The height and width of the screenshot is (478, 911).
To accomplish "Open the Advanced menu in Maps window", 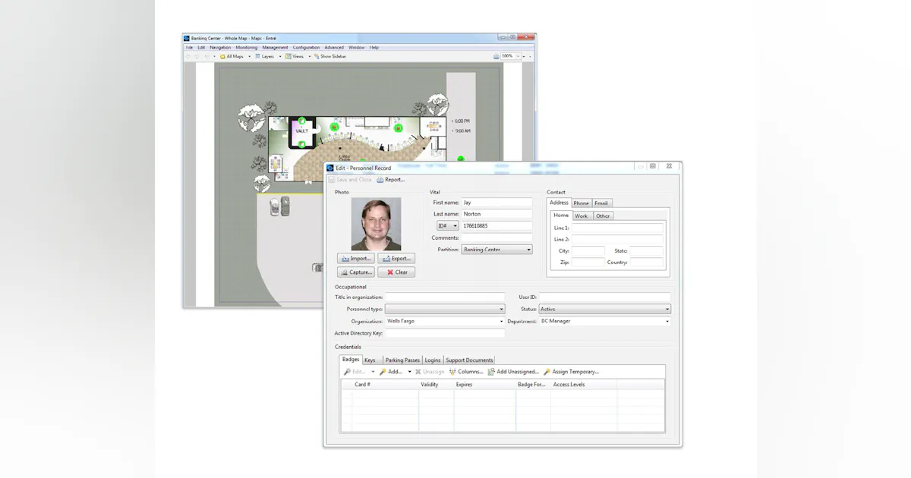I will pyautogui.click(x=334, y=47).
